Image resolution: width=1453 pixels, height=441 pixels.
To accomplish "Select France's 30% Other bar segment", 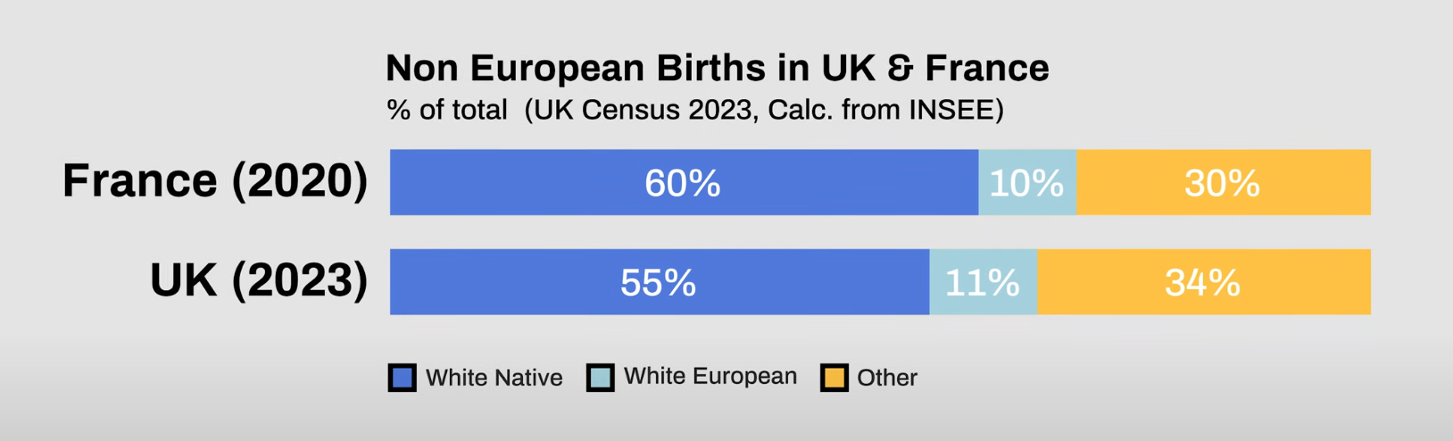I will click(1224, 182).
